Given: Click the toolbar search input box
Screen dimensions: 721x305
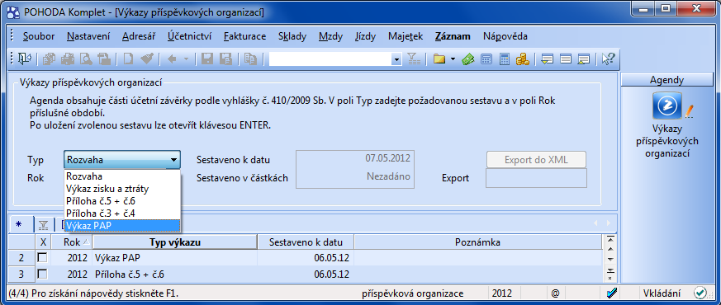Looking at the screenshot, I should coord(330,59).
